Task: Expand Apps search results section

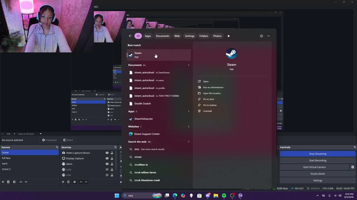Action: [189, 111]
